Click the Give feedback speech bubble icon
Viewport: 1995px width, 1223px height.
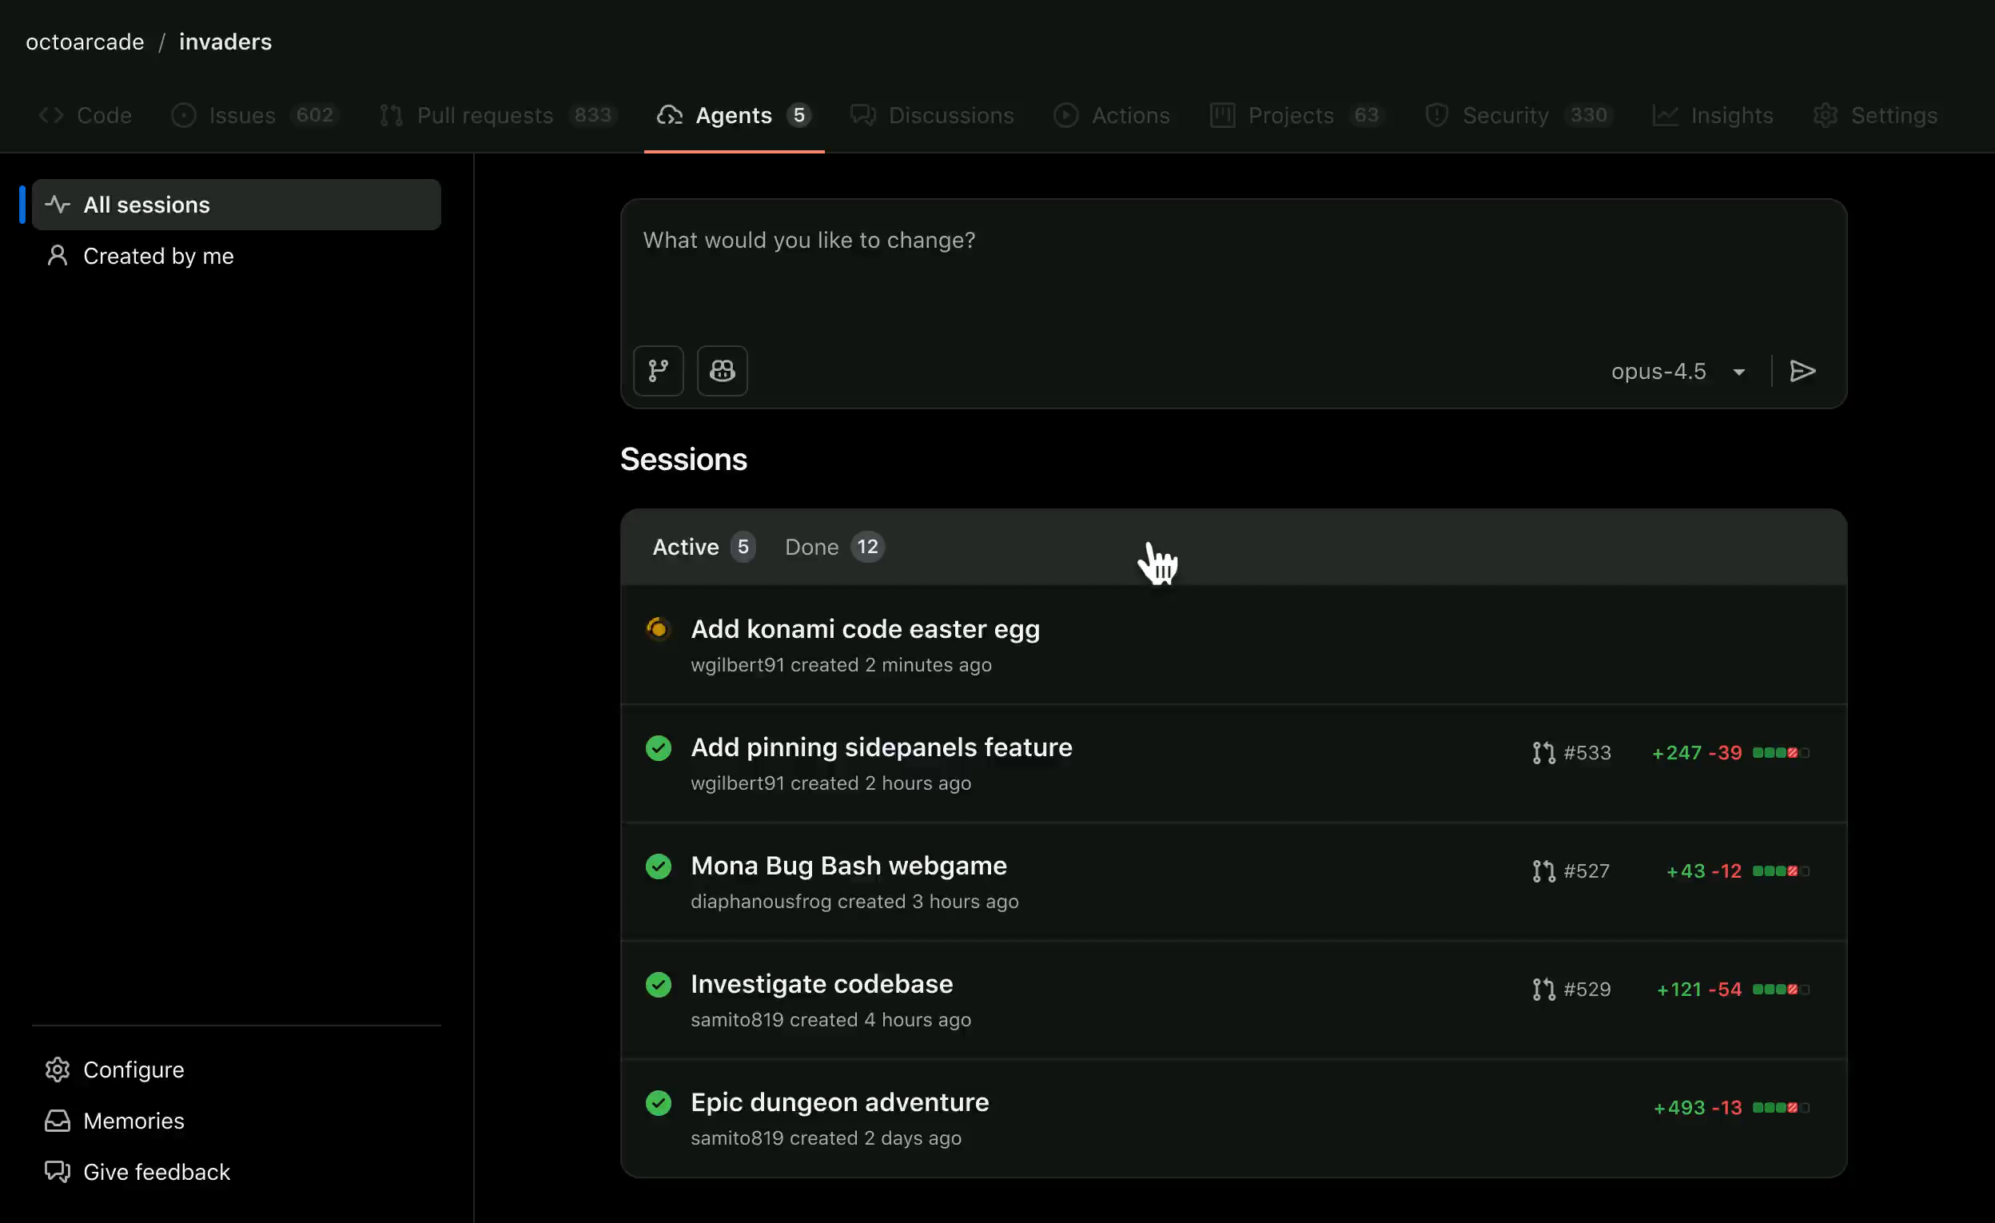point(58,1171)
